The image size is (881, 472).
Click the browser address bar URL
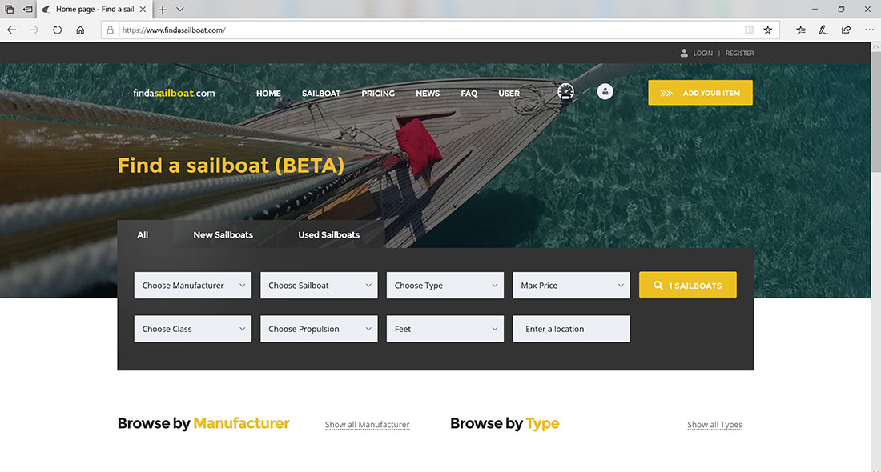(x=174, y=30)
